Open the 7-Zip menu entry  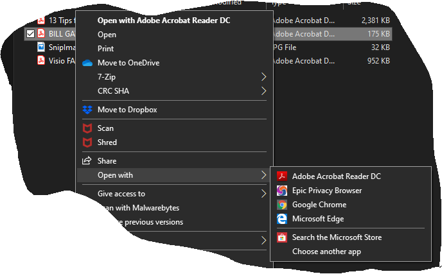(x=107, y=77)
